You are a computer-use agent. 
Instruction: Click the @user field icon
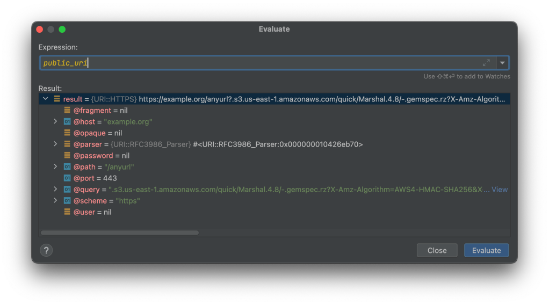(x=67, y=212)
